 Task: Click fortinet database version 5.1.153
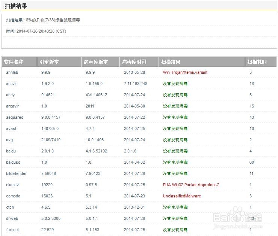point(92,230)
